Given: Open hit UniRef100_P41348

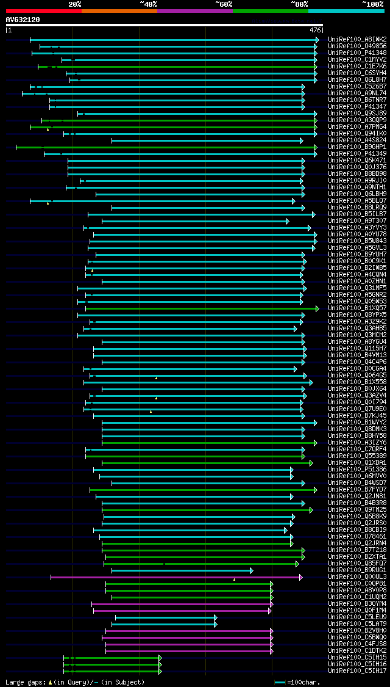Looking at the screenshot, I should click(x=357, y=53).
